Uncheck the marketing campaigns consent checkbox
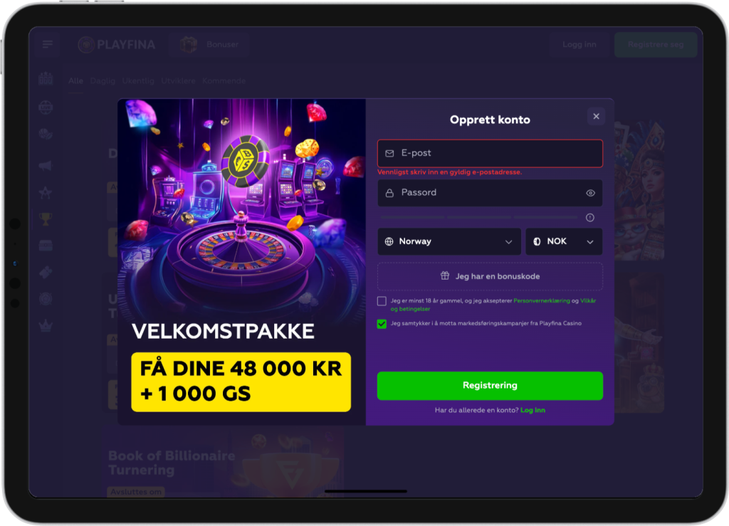The width and height of the screenshot is (729, 526). tap(382, 324)
